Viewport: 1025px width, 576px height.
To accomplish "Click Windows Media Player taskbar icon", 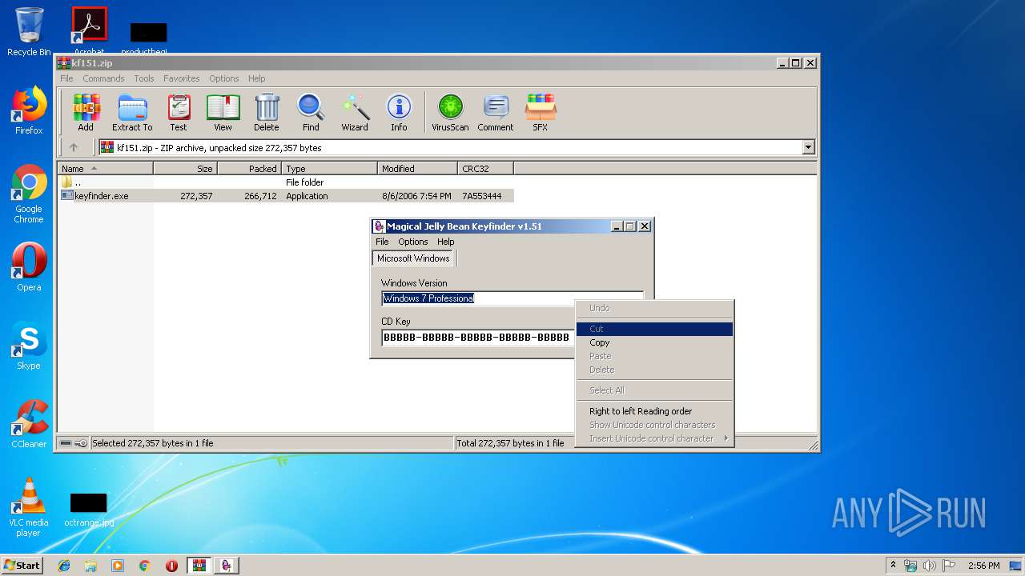I will pyautogui.click(x=118, y=566).
